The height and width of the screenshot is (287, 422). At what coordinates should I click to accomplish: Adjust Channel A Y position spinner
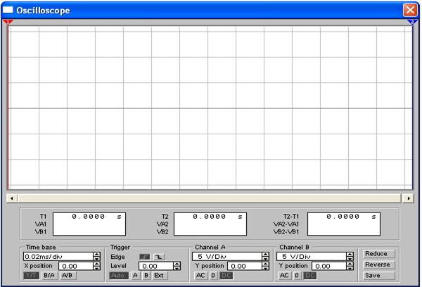(x=265, y=267)
